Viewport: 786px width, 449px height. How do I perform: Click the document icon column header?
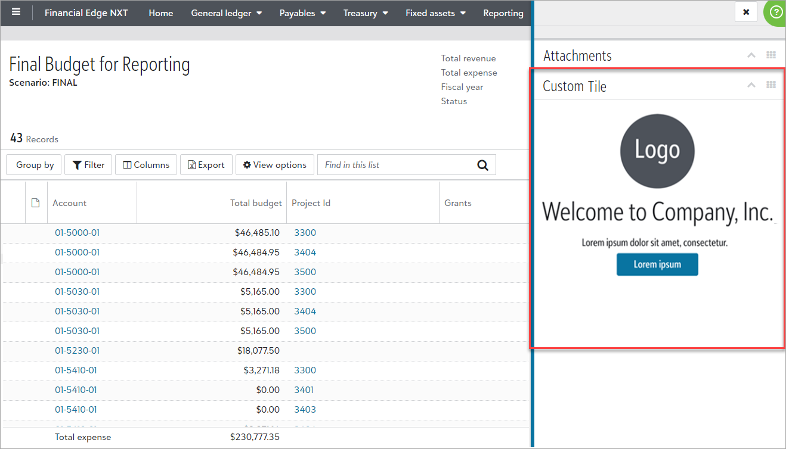point(36,203)
